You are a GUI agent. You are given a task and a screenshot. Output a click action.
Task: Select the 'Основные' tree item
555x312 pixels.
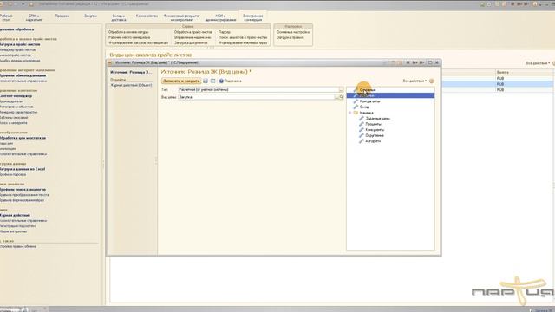pyautogui.click(x=368, y=90)
